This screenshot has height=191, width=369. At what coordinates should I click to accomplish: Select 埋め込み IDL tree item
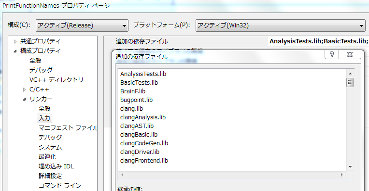pyautogui.click(x=56, y=166)
